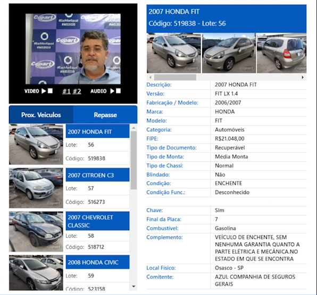Open the 2007 CITROEN C3 list thumbnail
Viewport: 317px width, 295px height.
(36, 188)
